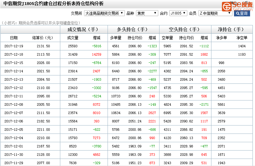Click long position value 10733

tap(116, 96)
